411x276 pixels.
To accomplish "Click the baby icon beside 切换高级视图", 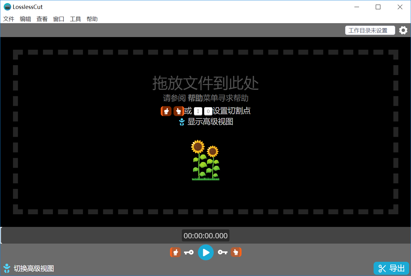I will pos(7,268).
